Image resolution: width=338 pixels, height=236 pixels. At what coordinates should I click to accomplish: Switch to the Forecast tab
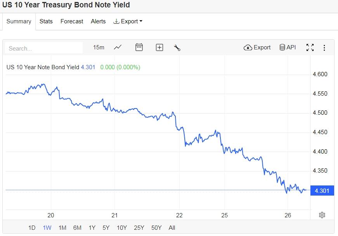coord(72,21)
